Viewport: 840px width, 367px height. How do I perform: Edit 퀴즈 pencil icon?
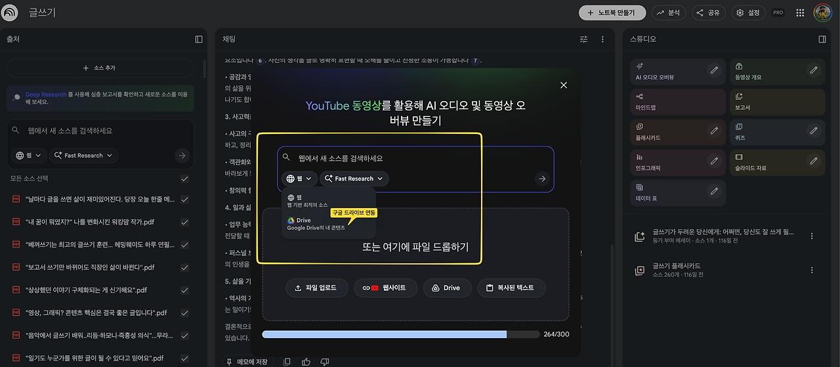click(814, 131)
